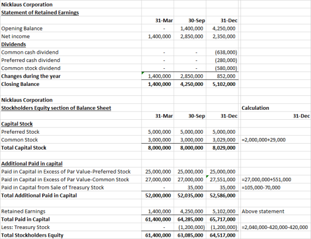
Task: Select 'Paid in Capital from Sale of Treasury Stock'
Action: coord(52,187)
